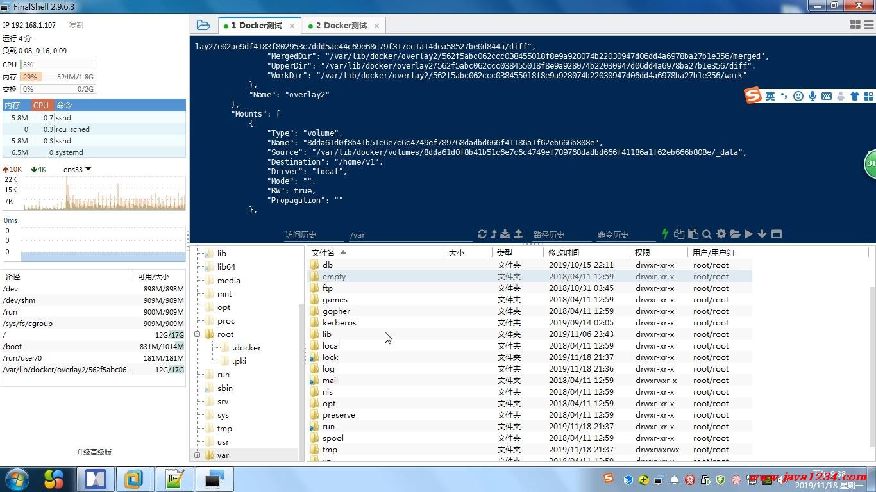
Task: Click the Sogou emoji smiley icon
Action: tap(798, 96)
